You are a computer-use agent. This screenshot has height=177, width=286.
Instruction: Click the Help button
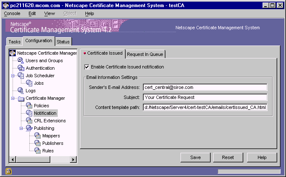(262, 157)
